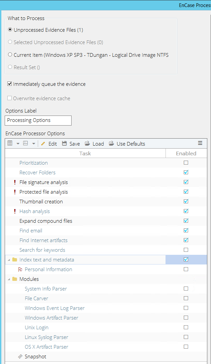Viewport: 211px width, 364px height.
Task: Enable Personal Information checkbox
Action: coord(186,269)
